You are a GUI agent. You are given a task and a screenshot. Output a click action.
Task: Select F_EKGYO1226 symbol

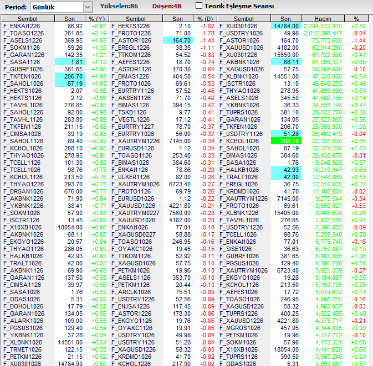click(24, 242)
